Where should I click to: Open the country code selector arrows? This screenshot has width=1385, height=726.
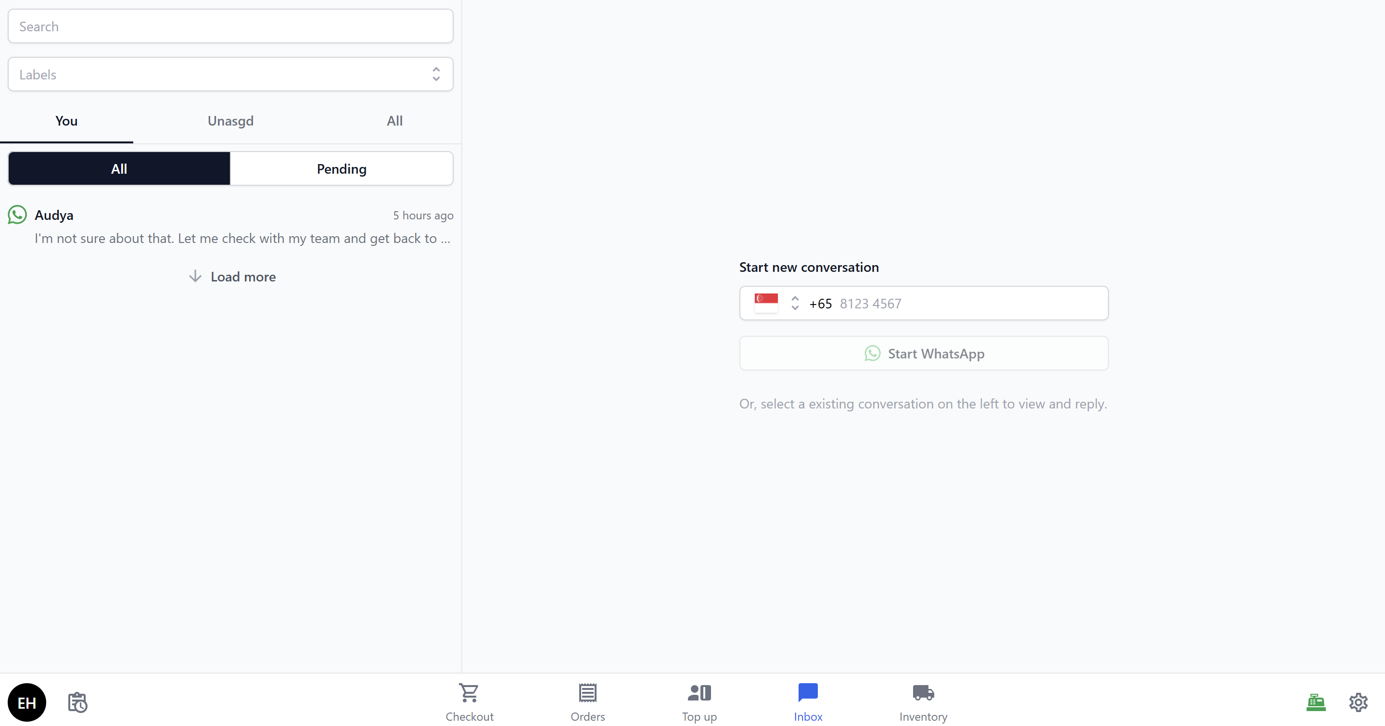pos(795,303)
